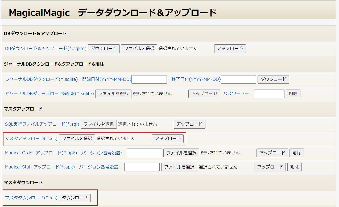
Task: Upload the Magical Order apk
Action: pyautogui.click(x=272, y=153)
